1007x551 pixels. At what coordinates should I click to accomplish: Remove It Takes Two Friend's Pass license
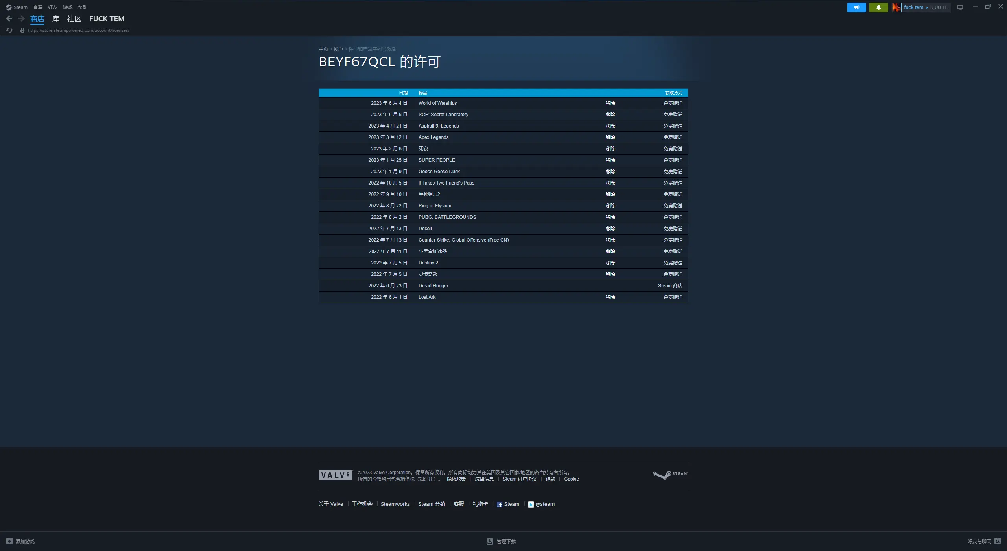point(610,183)
